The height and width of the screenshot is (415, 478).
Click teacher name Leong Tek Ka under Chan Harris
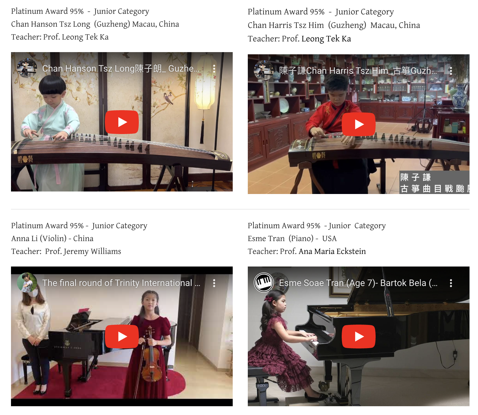pos(326,39)
